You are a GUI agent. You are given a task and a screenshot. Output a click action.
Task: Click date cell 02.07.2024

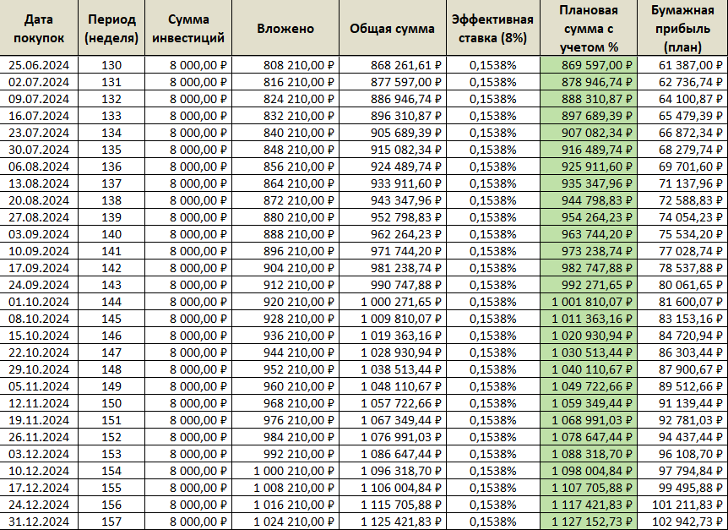pos(39,82)
